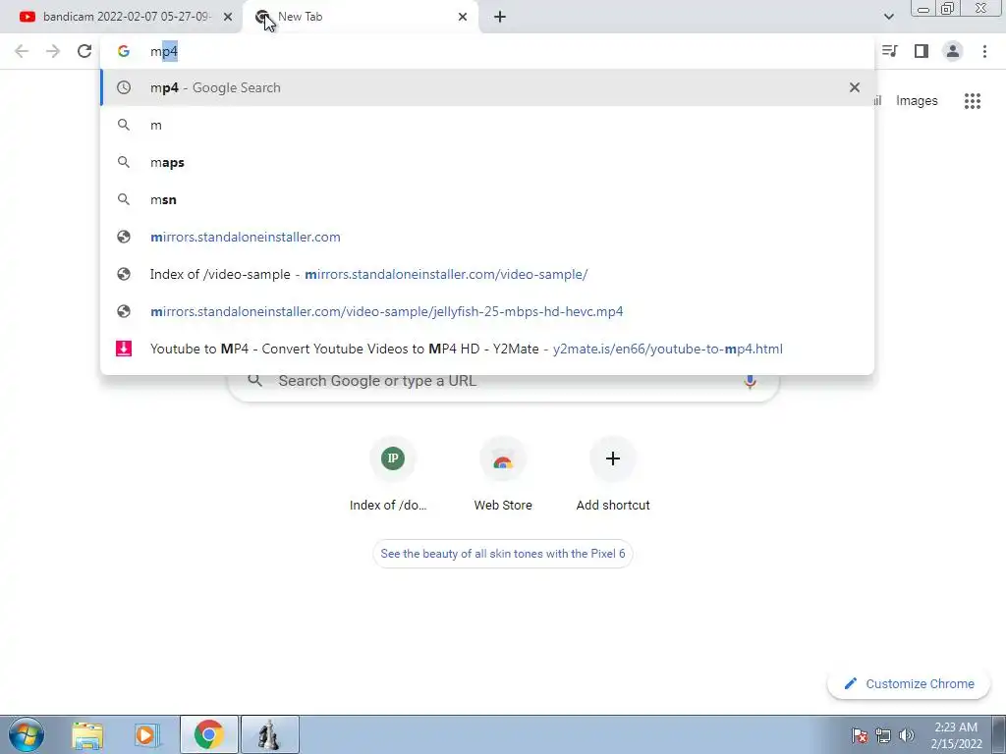Click the address bar text mp4
Image resolution: width=1006 pixels, height=754 pixels.
click(x=164, y=51)
